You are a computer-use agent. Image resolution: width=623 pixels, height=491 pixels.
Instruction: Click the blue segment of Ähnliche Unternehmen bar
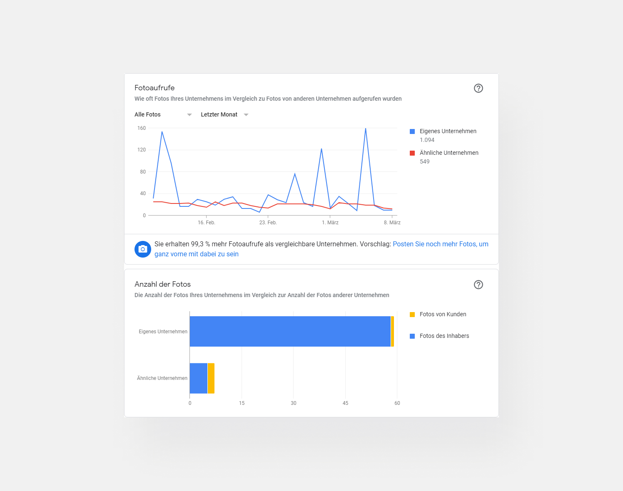[x=198, y=378]
